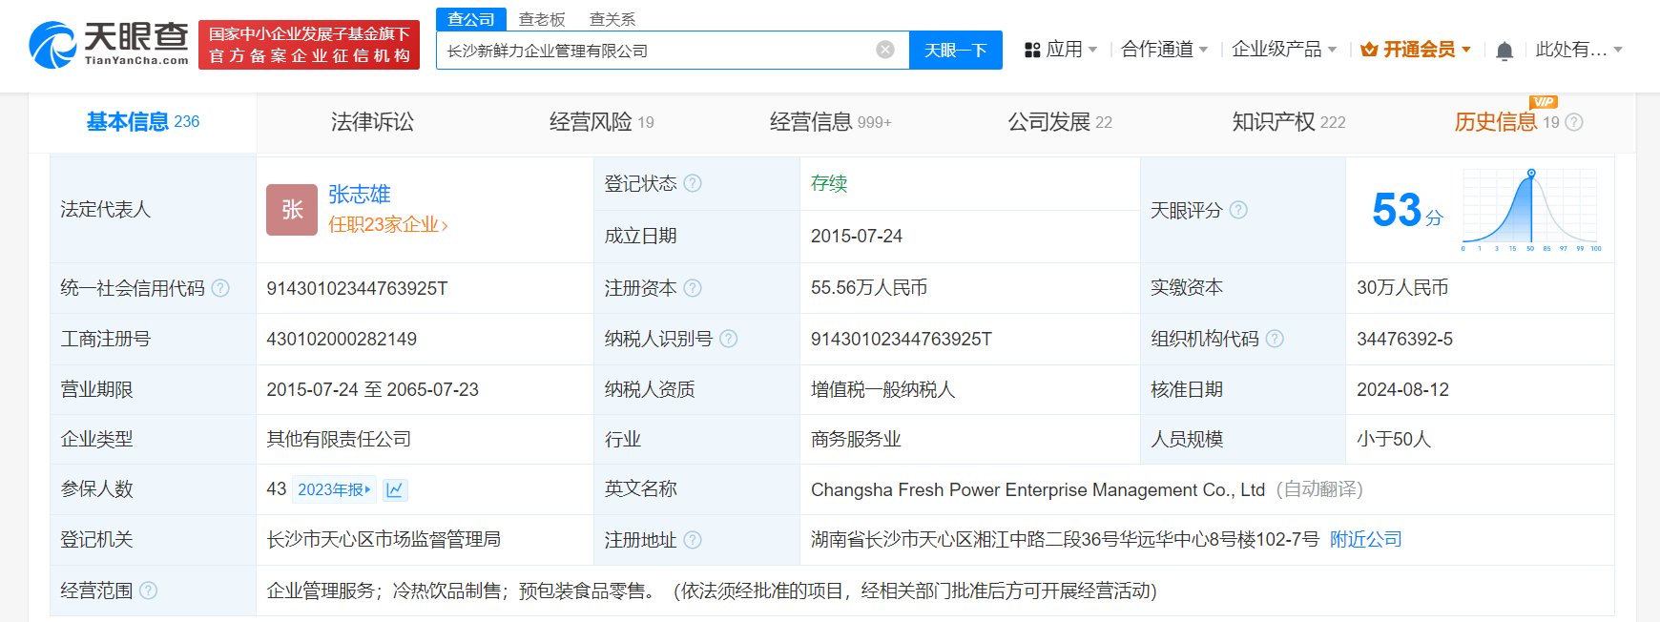Open the notification bell
Image resolution: width=1660 pixels, height=622 pixels.
1504,51
